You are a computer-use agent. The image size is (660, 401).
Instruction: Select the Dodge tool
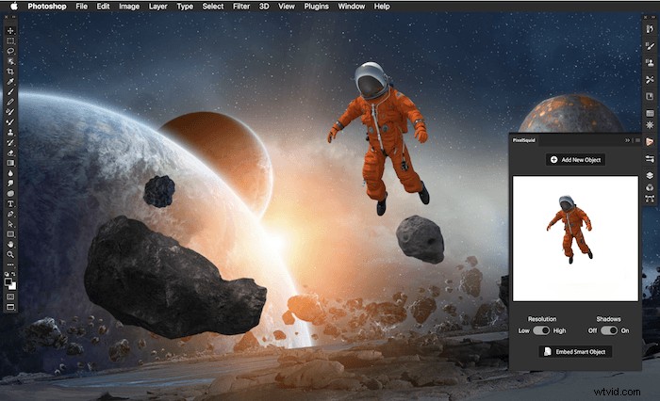[x=10, y=184]
